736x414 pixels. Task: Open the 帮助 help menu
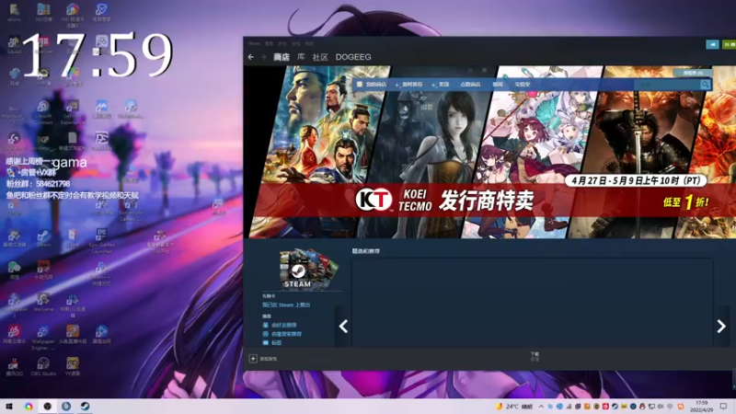[x=309, y=43]
